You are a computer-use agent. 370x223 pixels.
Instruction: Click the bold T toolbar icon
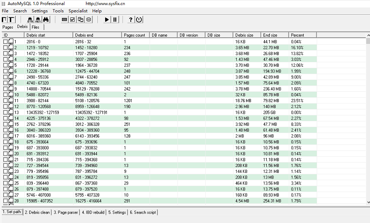pos(11,20)
